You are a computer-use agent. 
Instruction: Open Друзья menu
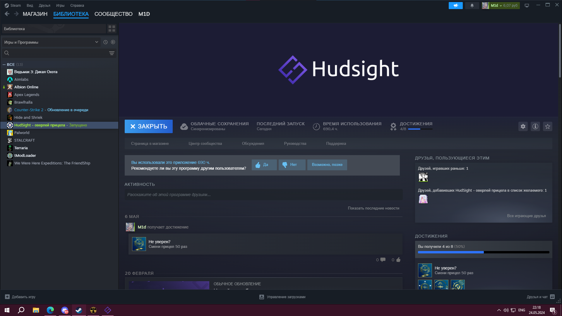44,6
